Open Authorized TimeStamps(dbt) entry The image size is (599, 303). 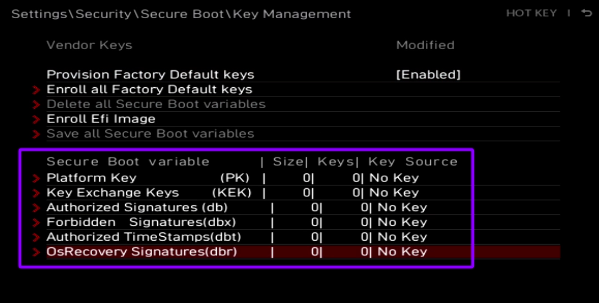point(143,237)
